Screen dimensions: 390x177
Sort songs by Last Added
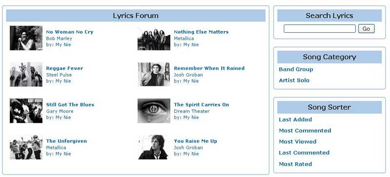[x=295, y=119]
